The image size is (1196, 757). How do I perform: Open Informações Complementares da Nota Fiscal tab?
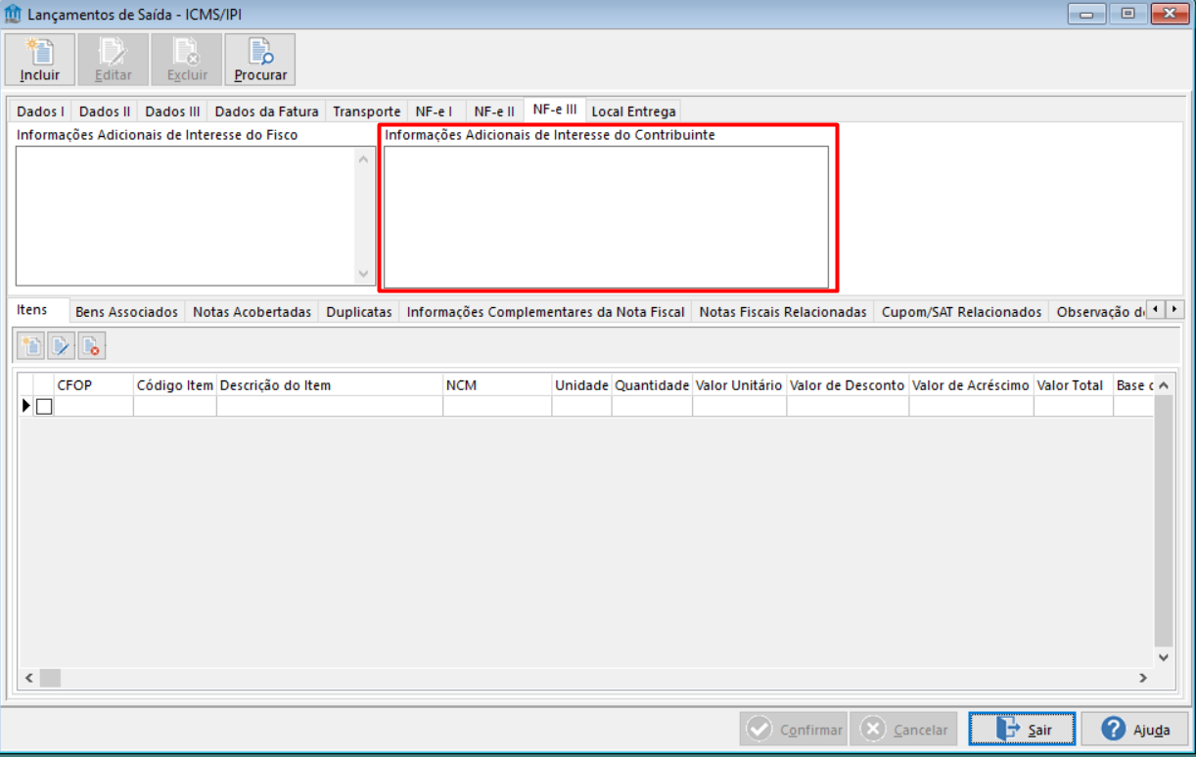[545, 312]
